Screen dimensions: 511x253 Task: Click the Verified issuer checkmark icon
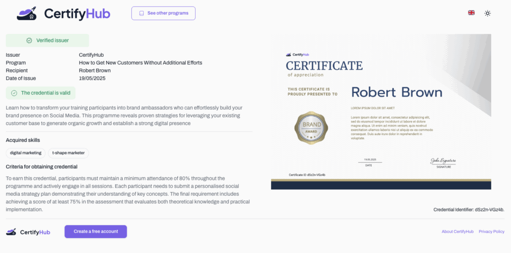[29, 40]
